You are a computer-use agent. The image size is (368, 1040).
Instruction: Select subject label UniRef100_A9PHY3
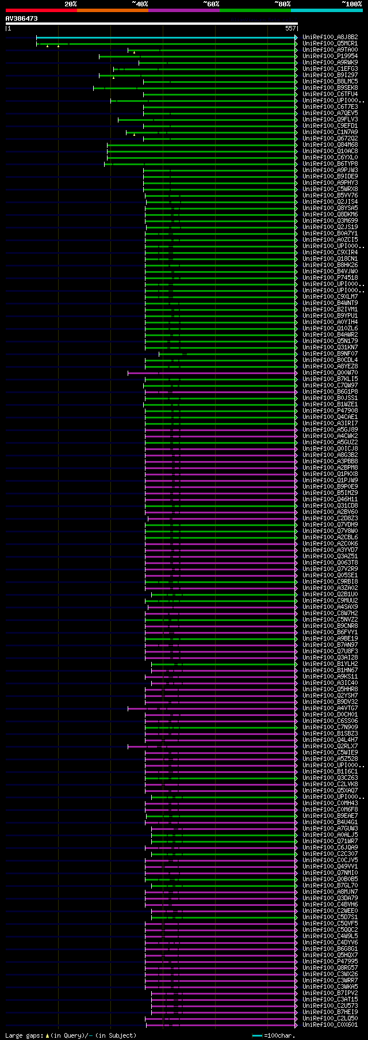coord(330,183)
